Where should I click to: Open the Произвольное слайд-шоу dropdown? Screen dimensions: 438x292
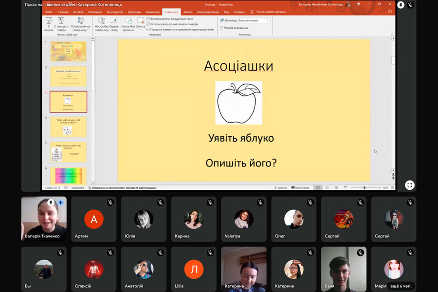(81, 24)
